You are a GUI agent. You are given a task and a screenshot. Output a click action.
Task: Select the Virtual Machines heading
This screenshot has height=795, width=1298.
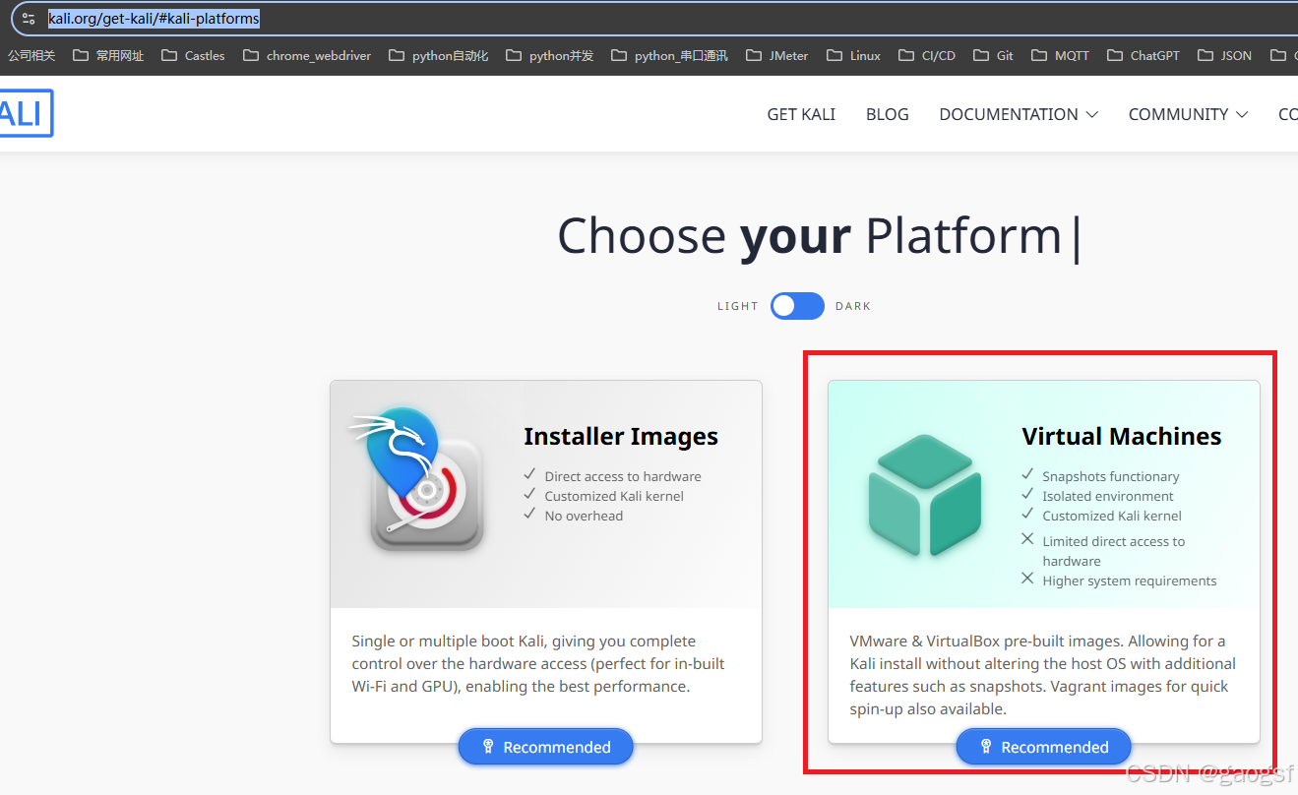[x=1122, y=436]
